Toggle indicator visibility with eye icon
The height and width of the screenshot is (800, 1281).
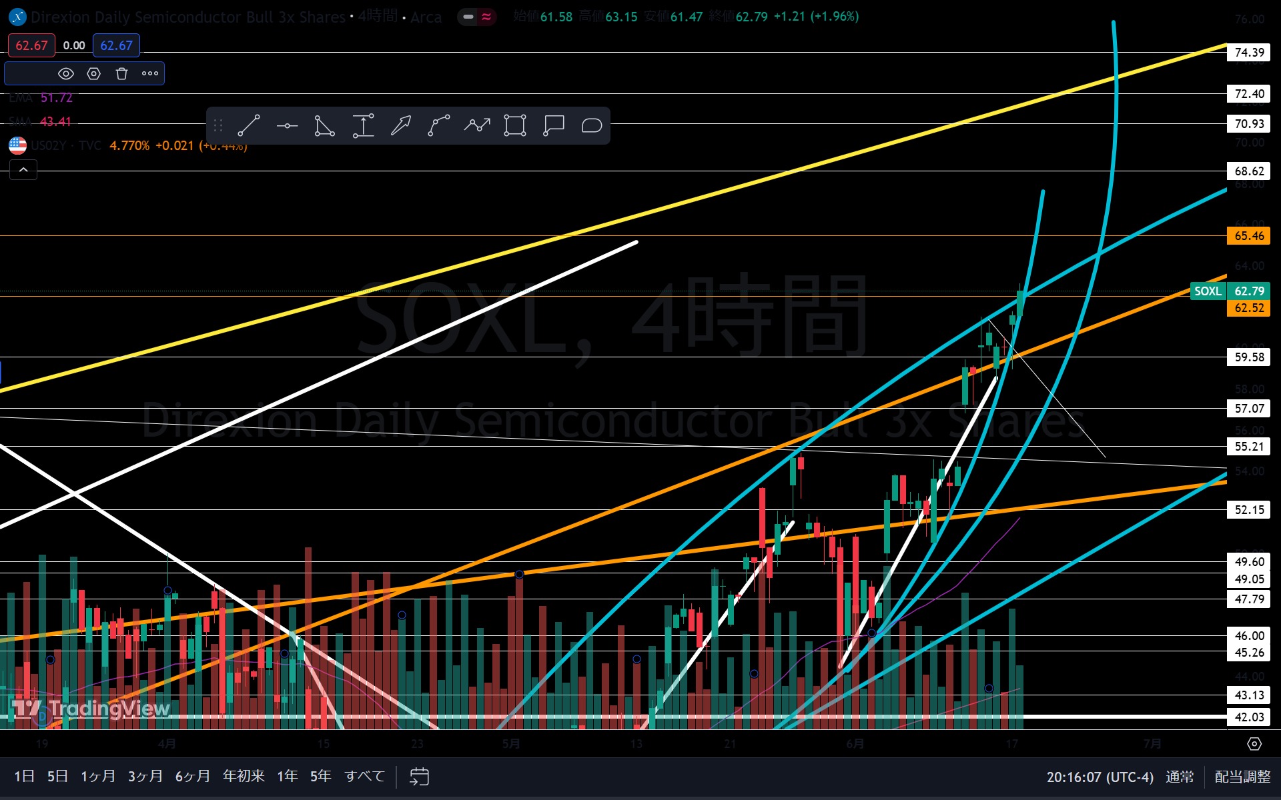[65, 73]
